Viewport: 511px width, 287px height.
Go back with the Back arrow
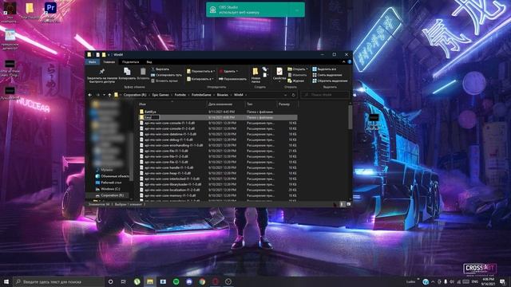pyautogui.click(x=90, y=95)
